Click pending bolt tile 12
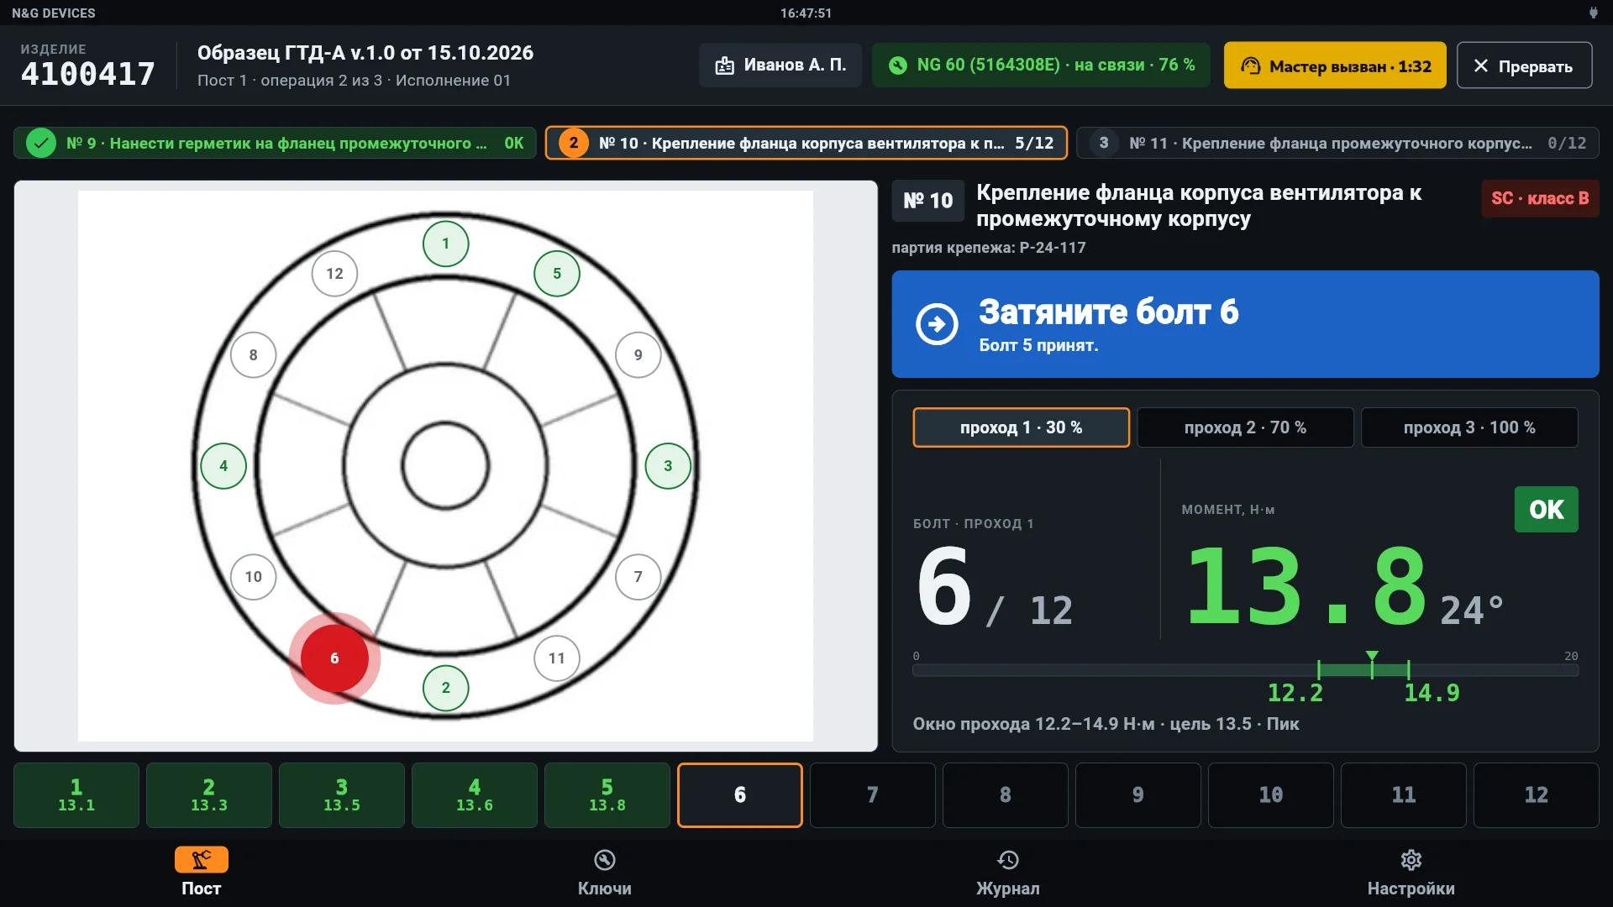Screen dimensions: 1613x907 coord(1537,795)
